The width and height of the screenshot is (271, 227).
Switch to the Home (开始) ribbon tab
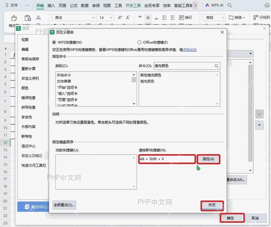click(x=40, y=6)
